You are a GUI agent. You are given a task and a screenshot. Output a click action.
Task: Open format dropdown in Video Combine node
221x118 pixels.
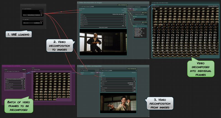point(118,83)
